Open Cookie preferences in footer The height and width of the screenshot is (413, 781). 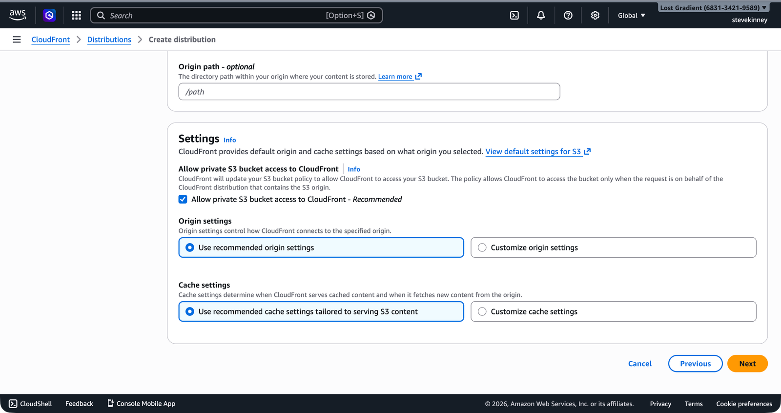(x=744, y=404)
